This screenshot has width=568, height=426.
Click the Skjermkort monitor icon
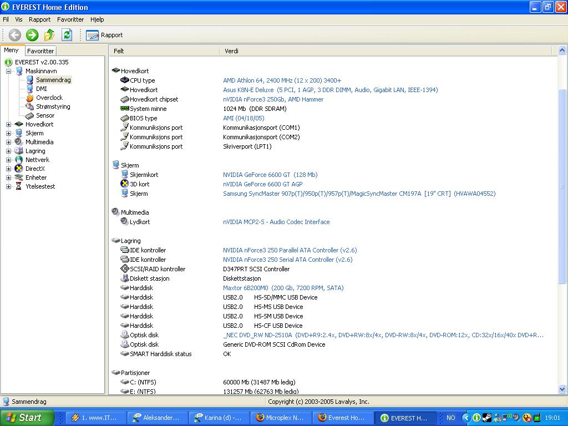coord(125,174)
